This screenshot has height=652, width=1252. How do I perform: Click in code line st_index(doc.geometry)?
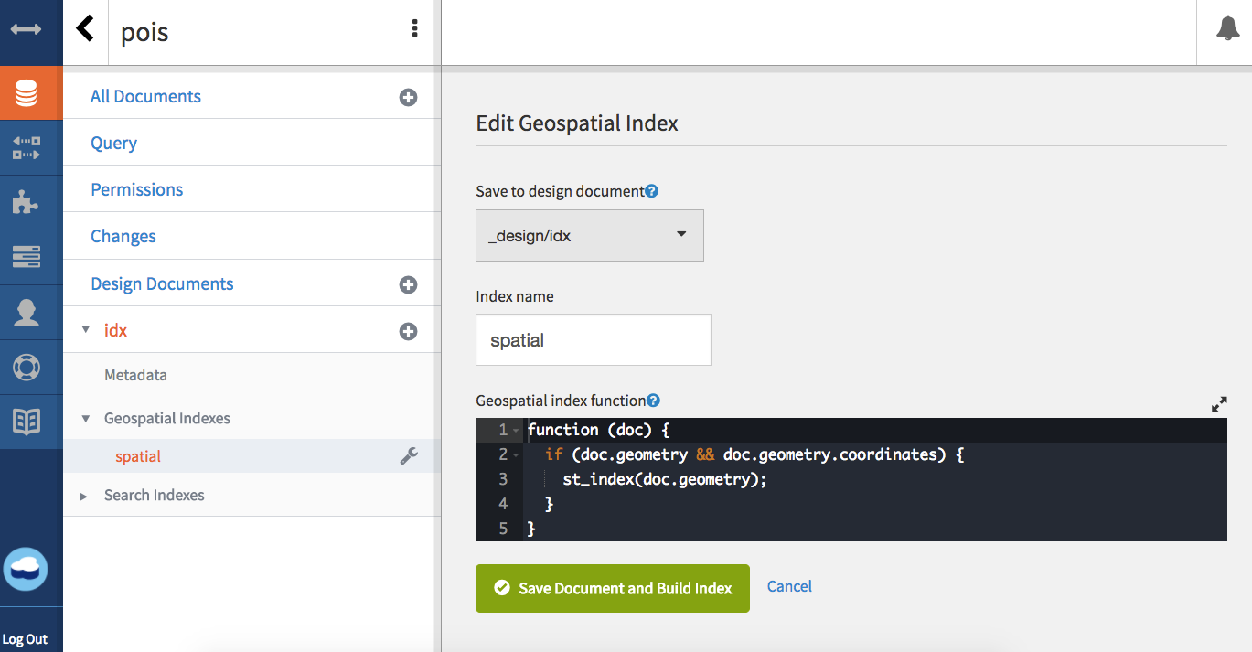(665, 479)
